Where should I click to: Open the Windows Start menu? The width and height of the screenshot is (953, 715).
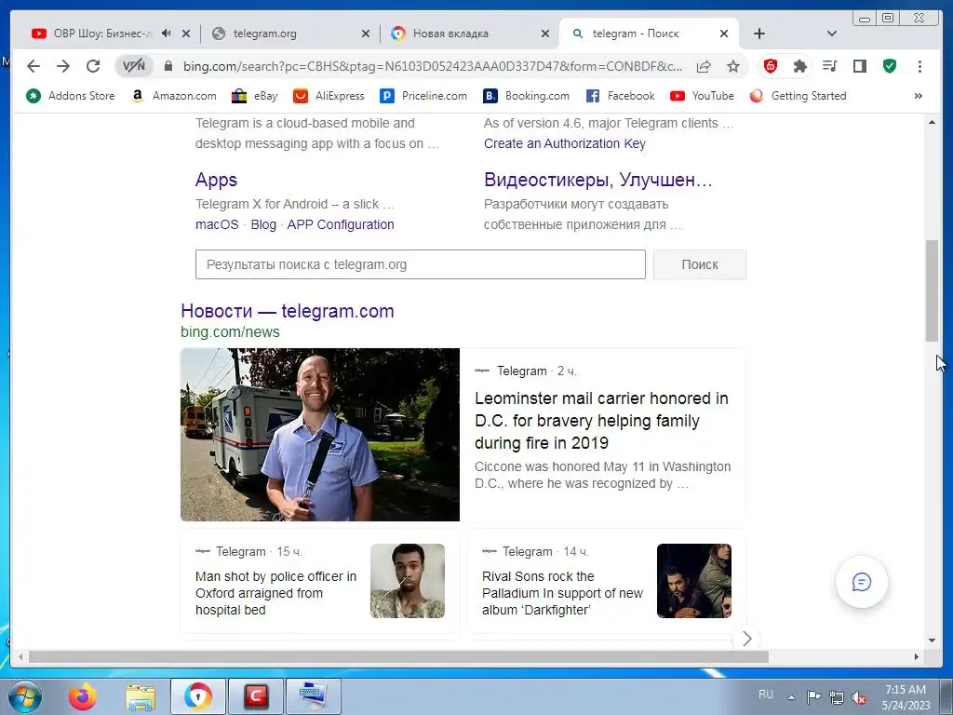[25, 696]
